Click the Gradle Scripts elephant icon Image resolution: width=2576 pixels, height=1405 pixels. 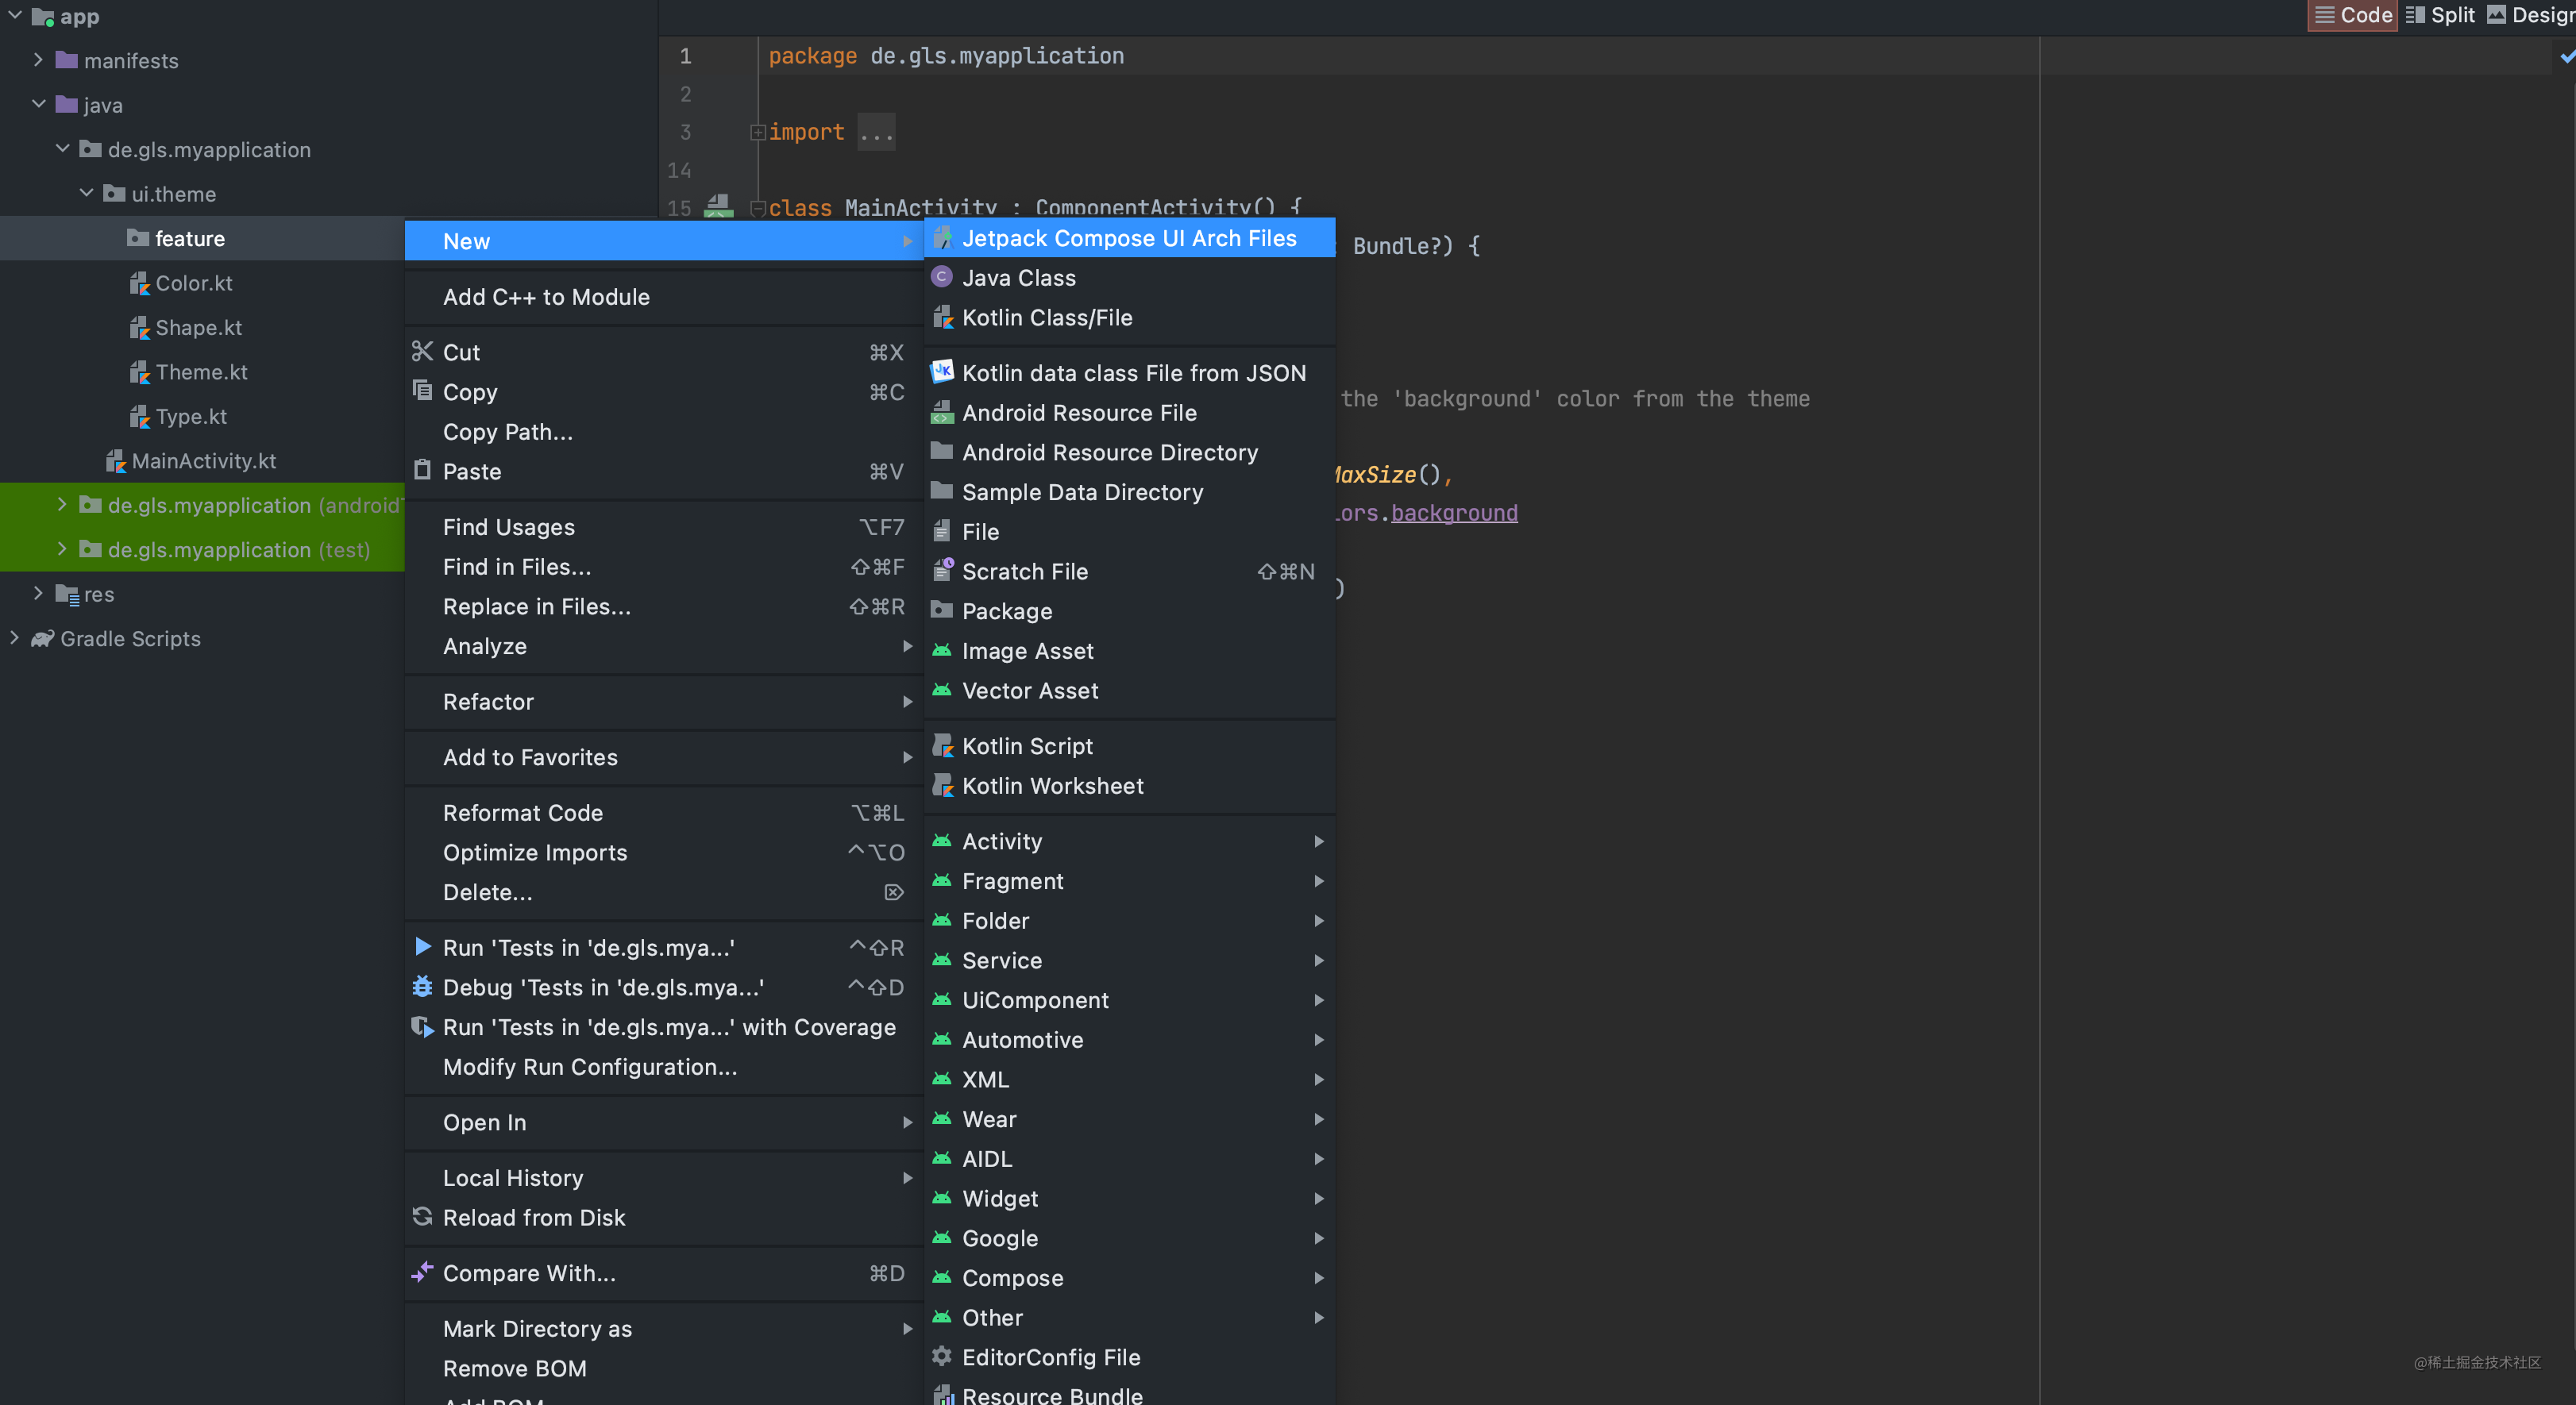click(42, 638)
